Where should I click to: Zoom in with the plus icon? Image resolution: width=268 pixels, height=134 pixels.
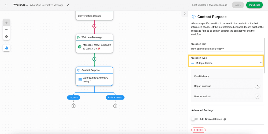click(6, 23)
